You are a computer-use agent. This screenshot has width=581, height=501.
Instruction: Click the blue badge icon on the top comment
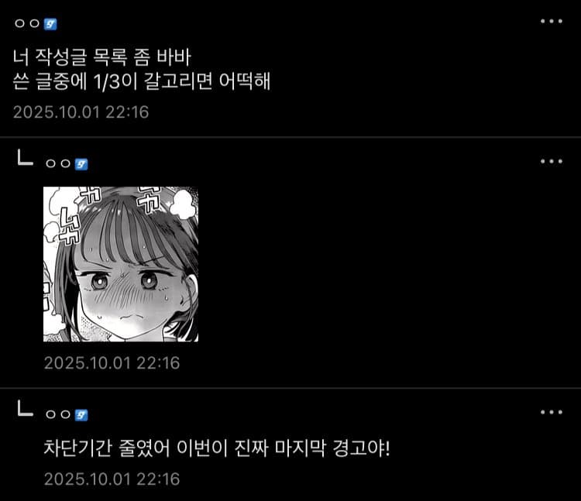[x=50, y=25]
